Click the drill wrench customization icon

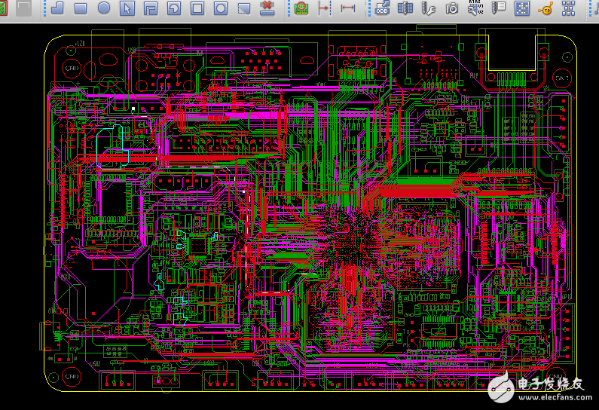pos(429,8)
